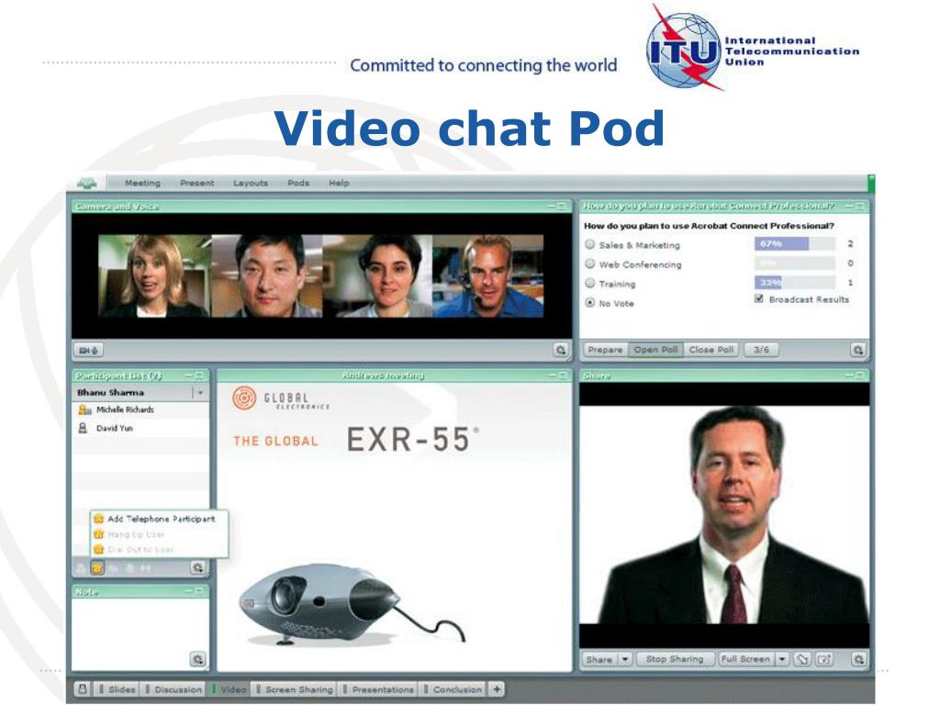Screen dimensions: 940x705
Task: Select Michelle Richards in participant list
Action: click(x=140, y=410)
